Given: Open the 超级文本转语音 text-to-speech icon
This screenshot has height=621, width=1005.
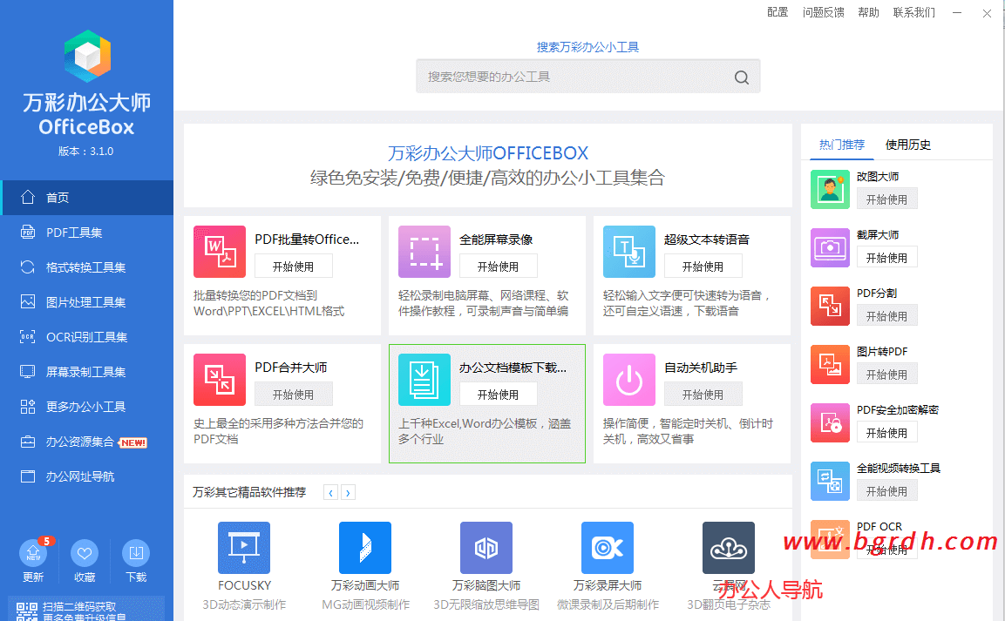Looking at the screenshot, I should click(x=628, y=252).
